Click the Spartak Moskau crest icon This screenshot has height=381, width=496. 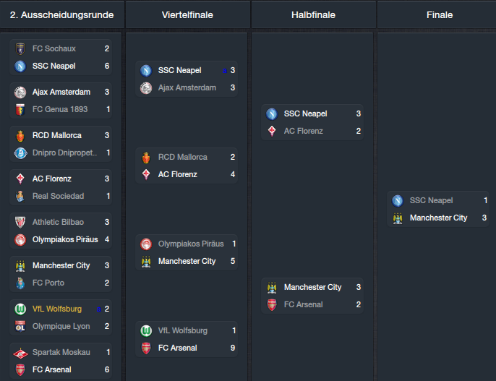click(20, 353)
